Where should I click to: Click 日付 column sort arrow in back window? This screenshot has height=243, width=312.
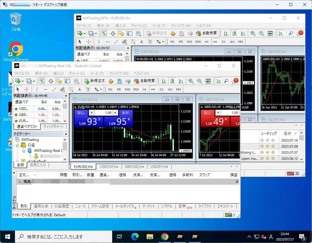pyautogui.click(x=296, y=134)
